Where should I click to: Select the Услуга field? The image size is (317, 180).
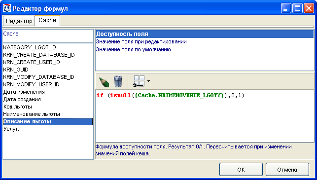[48, 129]
